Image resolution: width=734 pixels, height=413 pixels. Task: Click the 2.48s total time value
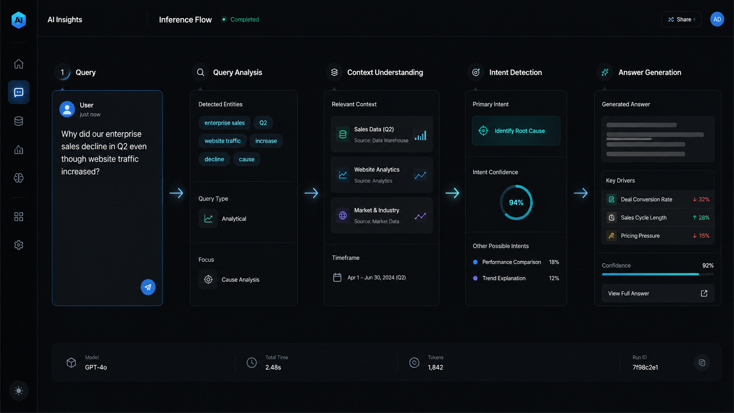pyautogui.click(x=273, y=367)
